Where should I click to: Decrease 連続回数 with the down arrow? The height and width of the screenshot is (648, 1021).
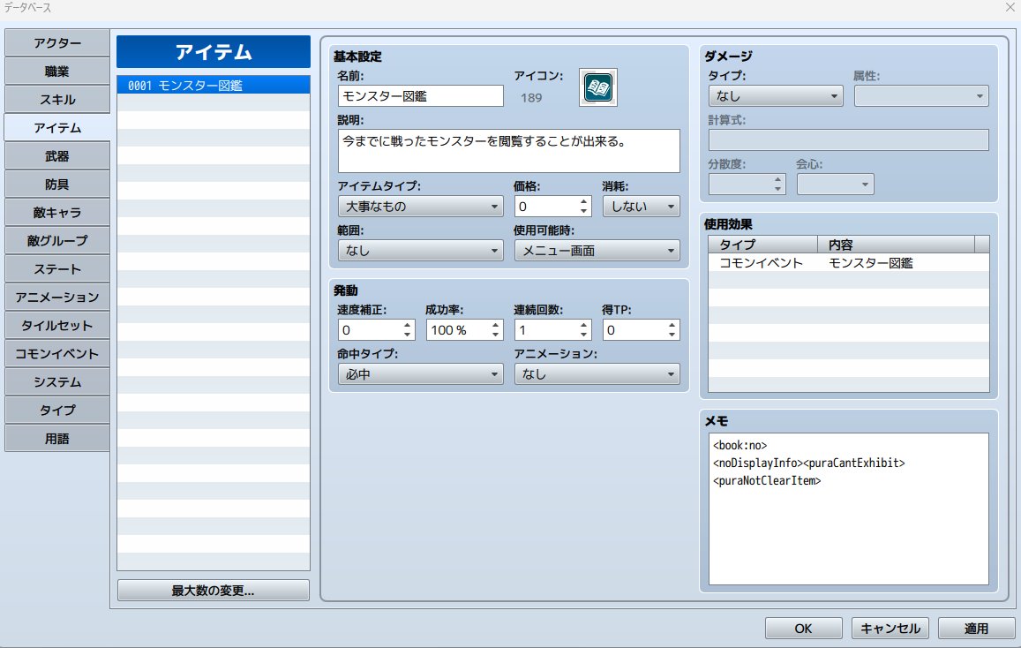[584, 335]
